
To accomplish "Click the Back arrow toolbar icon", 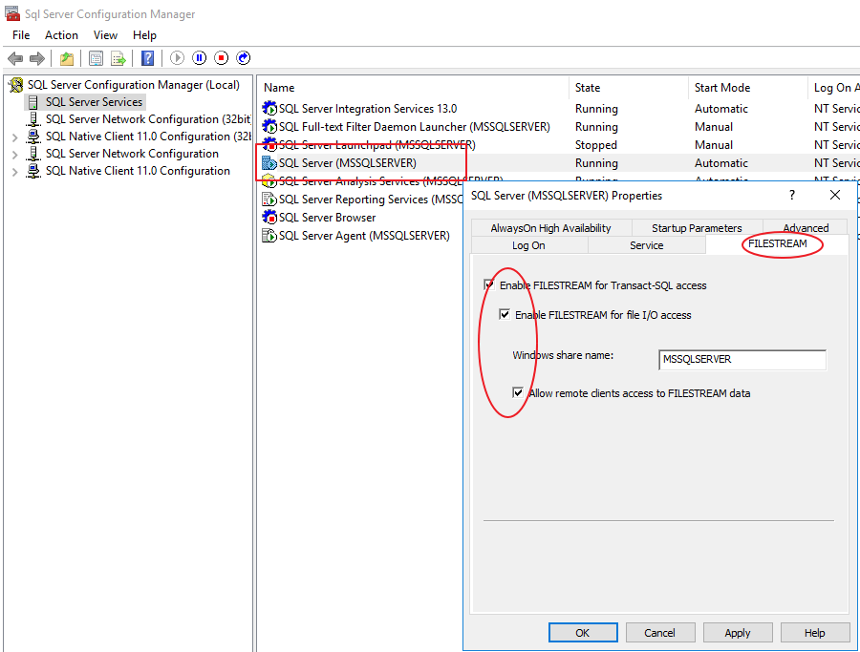I will [x=15, y=58].
